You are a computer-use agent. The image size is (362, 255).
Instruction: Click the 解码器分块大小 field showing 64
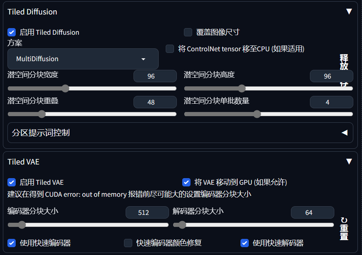312,212
